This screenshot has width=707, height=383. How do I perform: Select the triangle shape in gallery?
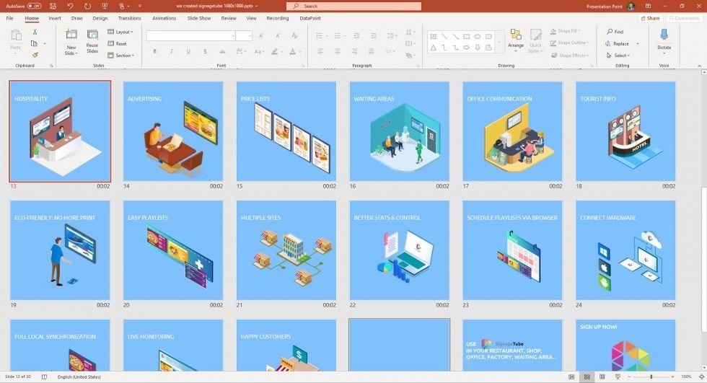click(434, 48)
